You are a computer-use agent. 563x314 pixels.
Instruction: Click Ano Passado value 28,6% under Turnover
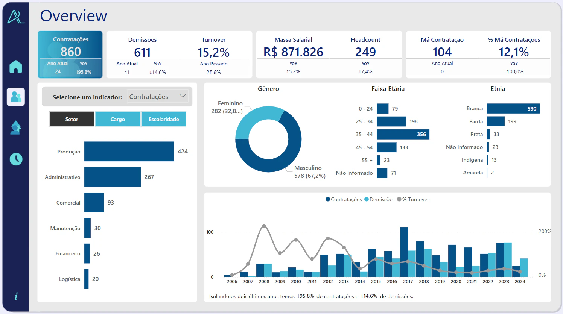[213, 72]
